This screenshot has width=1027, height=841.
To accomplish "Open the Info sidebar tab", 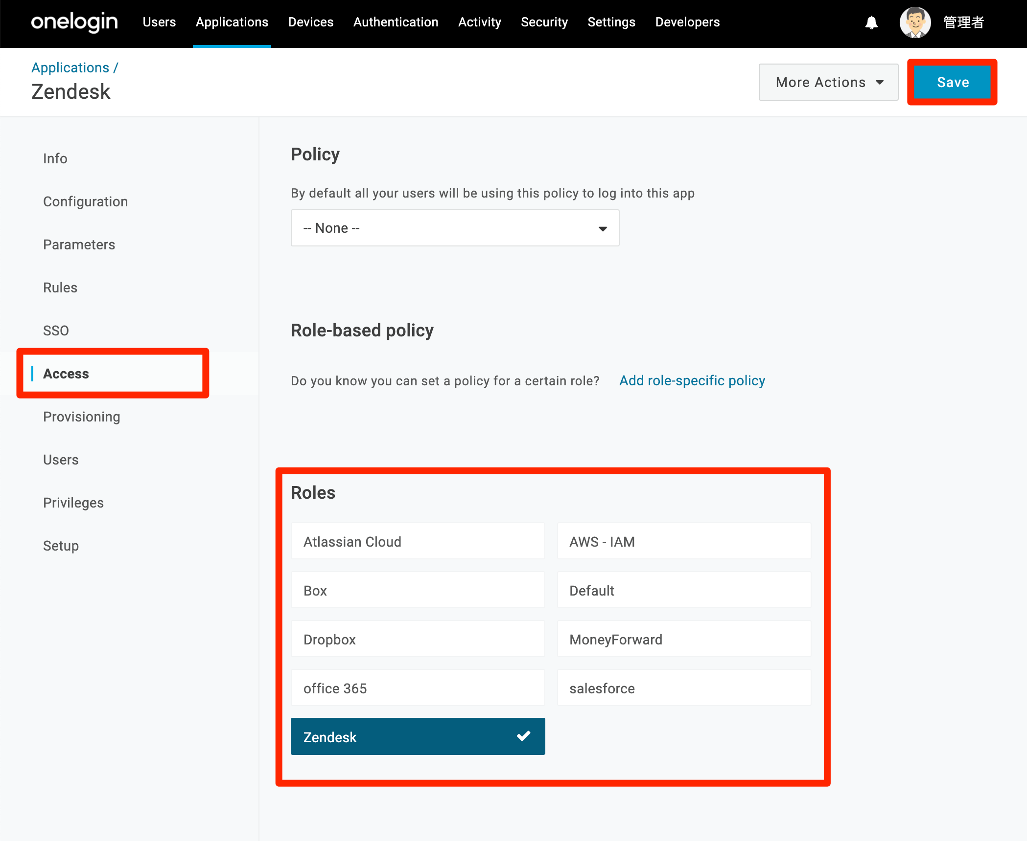I will (55, 158).
